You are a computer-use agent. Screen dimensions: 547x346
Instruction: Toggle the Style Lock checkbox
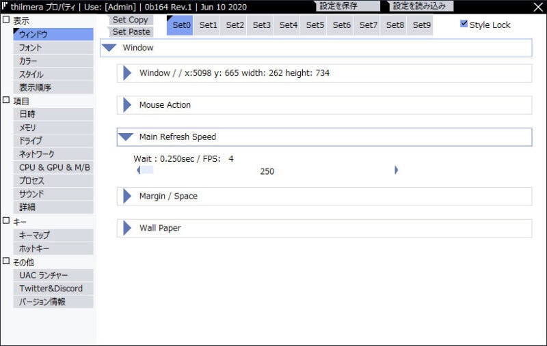tap(464, 24)
